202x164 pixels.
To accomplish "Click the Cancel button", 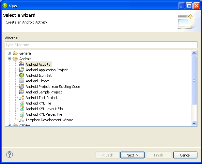I will coord(185,155).
